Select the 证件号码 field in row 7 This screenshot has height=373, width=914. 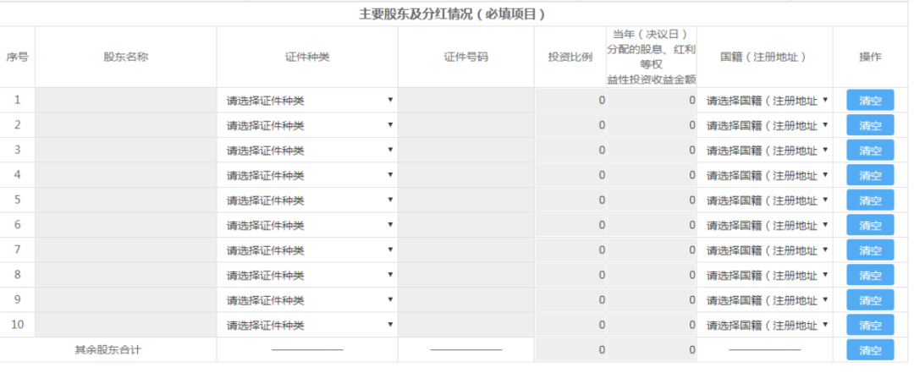coord(465,250)
